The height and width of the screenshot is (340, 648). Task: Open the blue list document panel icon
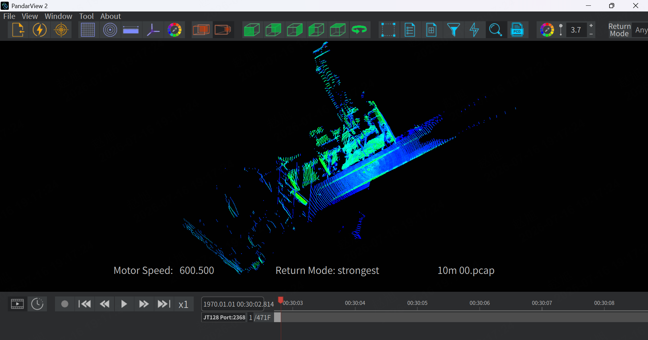tap(410, 30)
